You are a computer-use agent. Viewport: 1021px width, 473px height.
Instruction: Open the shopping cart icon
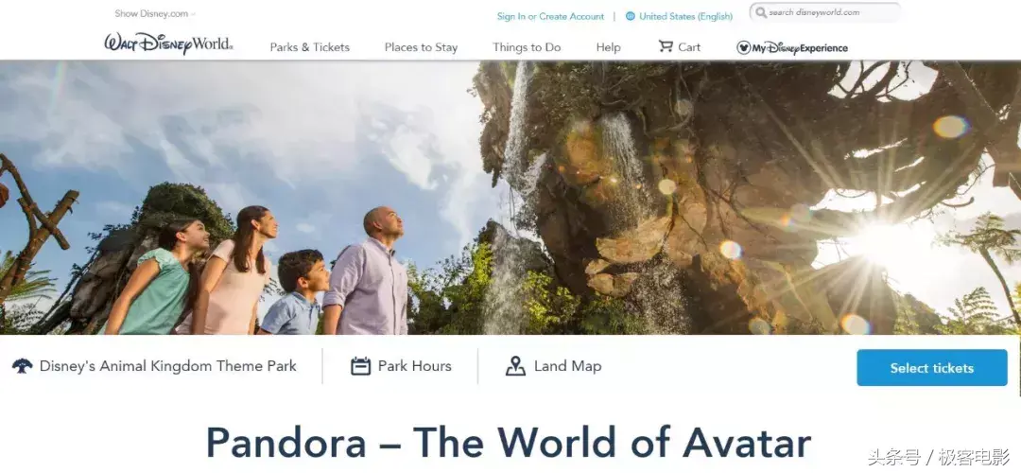coord(666,46)
